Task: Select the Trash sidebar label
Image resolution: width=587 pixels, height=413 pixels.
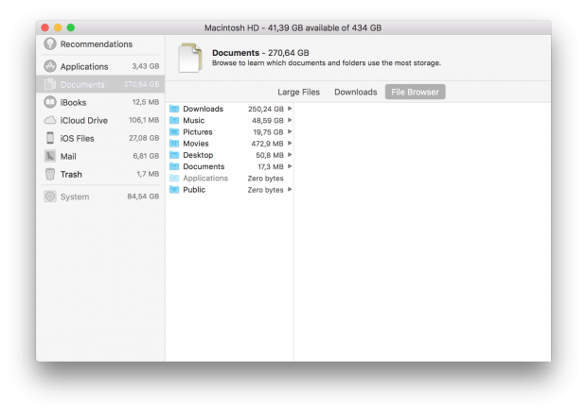Action: point(71,174)
